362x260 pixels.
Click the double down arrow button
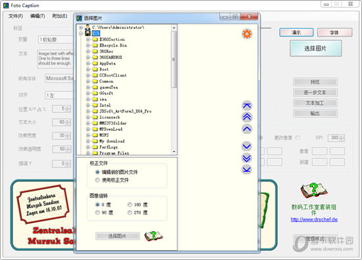pos(247,158)
